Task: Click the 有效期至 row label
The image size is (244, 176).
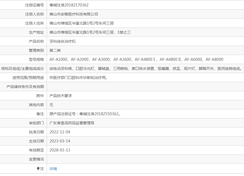Action: pyautogui.click(x=37, y=150)
